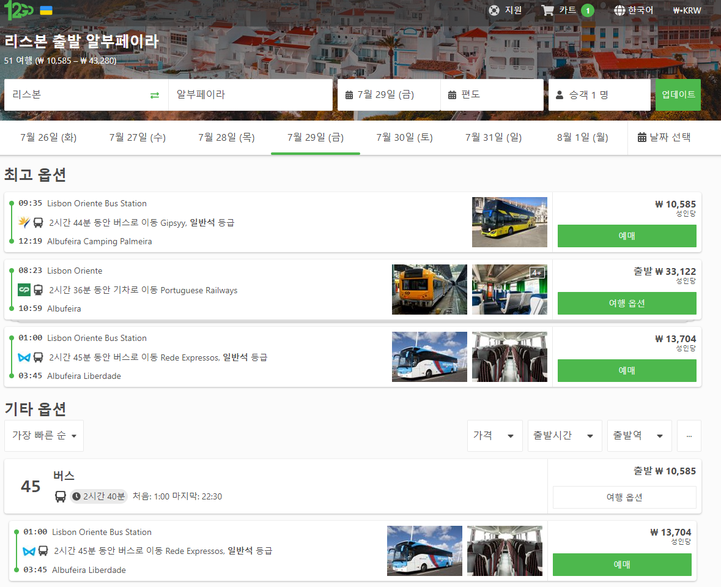Click departure date field 7월 29일 (금)

click(389, 95)
